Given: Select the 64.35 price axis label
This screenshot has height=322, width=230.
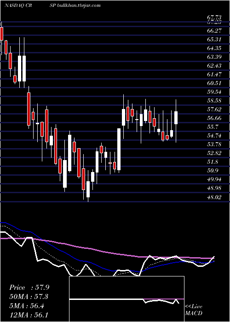Looking at the screenshot, I should [214, 48].
